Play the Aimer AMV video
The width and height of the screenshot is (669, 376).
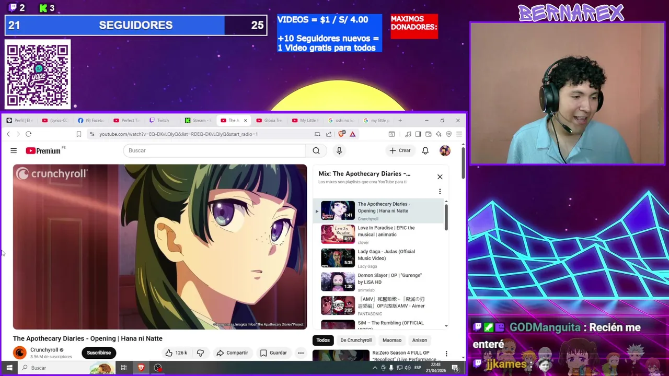coord(379,306)
